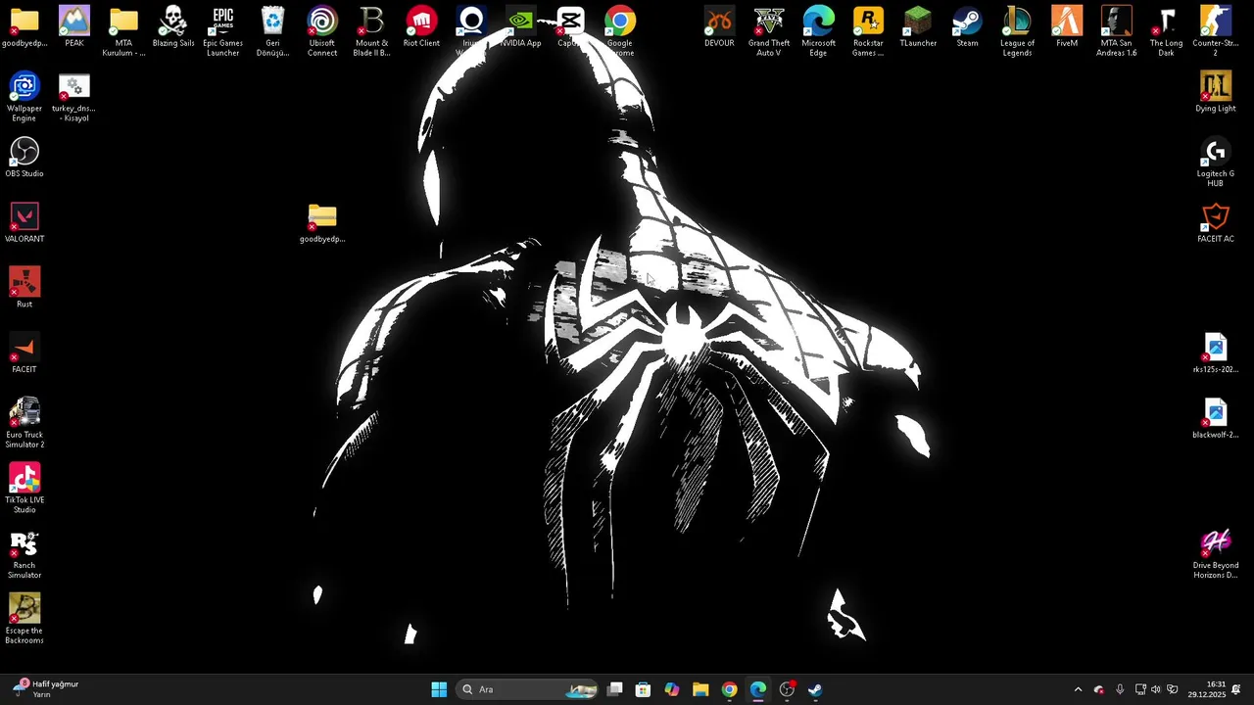Select the Rust game icon
The image size is (1254, 705).
tap(24, 288)
